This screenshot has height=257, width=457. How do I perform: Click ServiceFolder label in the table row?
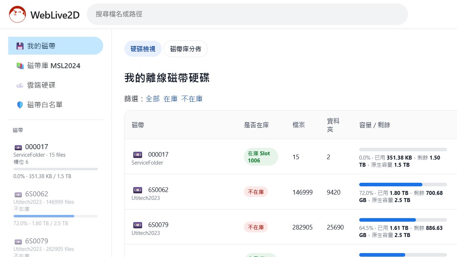pyautogui.click(x=147, y=163)
